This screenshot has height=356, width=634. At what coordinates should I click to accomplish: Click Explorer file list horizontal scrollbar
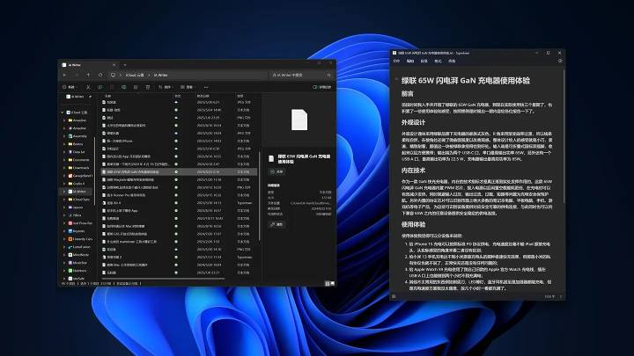163,278
